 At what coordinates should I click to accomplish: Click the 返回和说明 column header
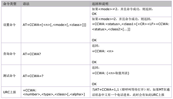coord(100,4)
